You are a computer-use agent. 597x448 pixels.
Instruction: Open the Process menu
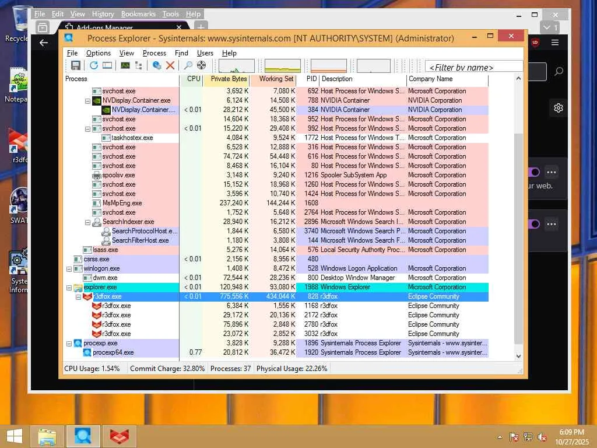154,53
